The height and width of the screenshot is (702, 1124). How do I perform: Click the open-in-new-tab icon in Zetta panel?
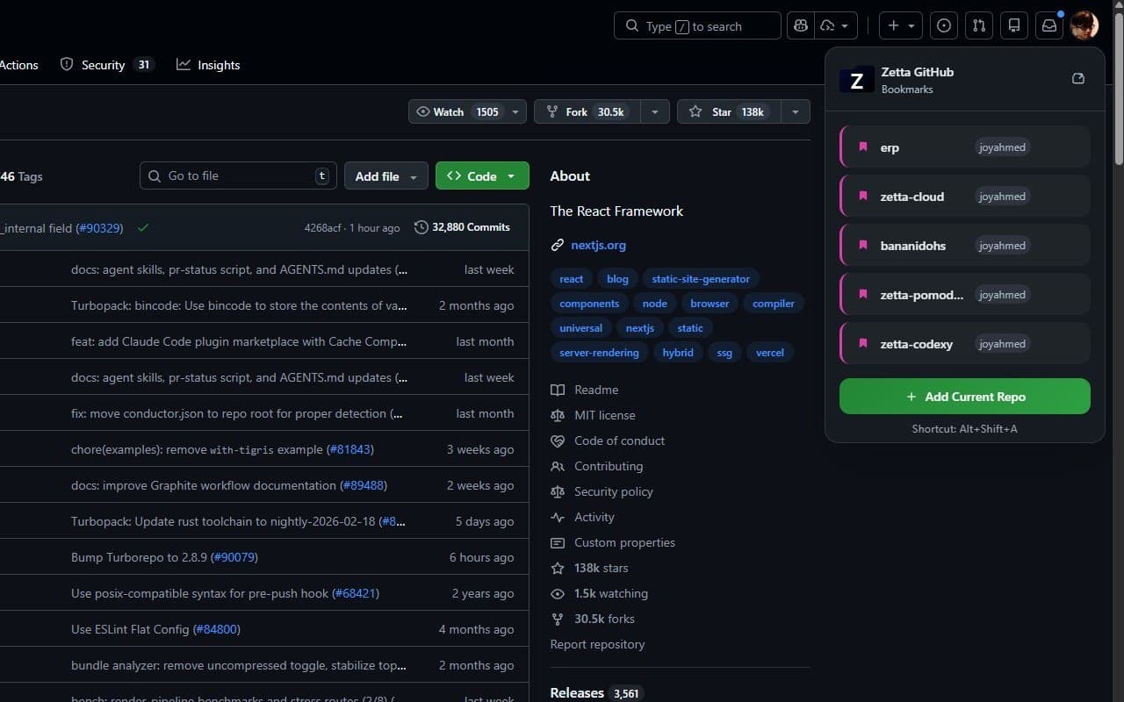(1078, 79)
